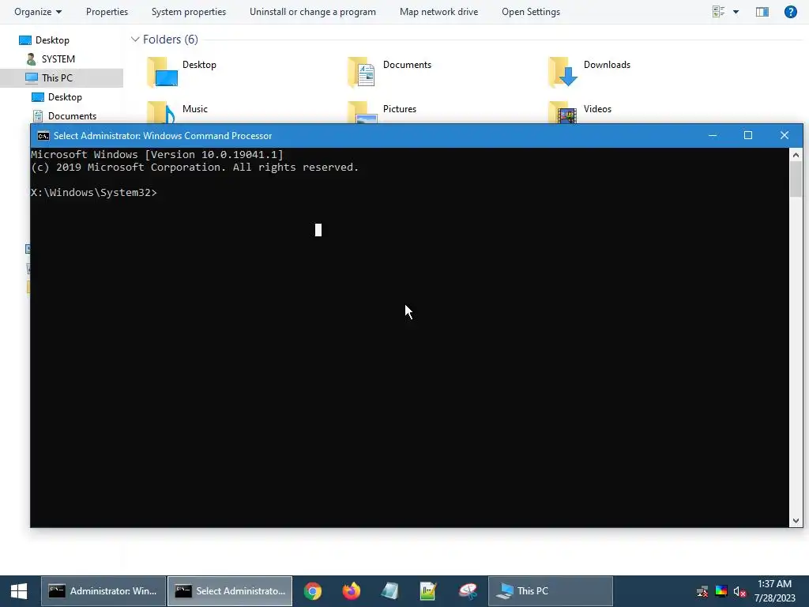Click the colorful display tray icon
Screen dimensions: 809x607
tap(721, 591)
